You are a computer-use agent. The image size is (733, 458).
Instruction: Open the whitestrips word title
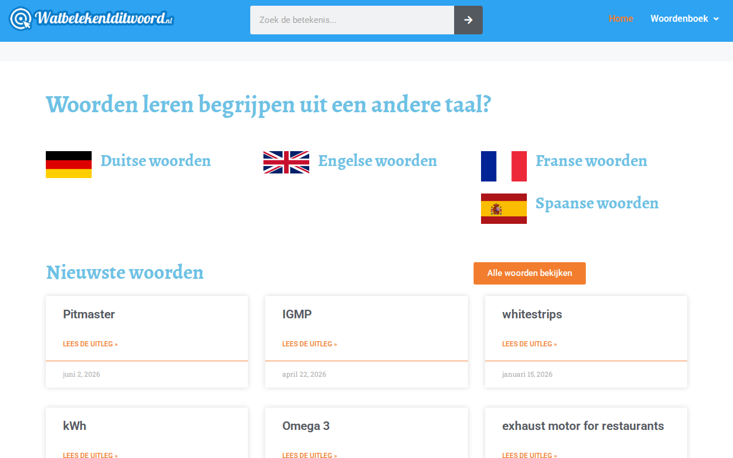coord(532,314)
